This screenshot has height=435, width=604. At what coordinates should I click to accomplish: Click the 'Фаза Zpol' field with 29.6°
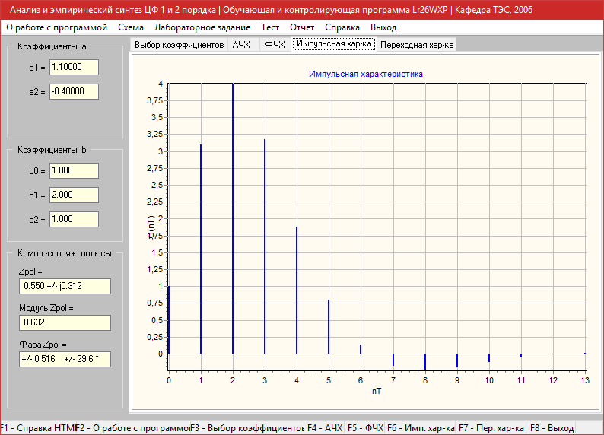[x=65, y=359]
